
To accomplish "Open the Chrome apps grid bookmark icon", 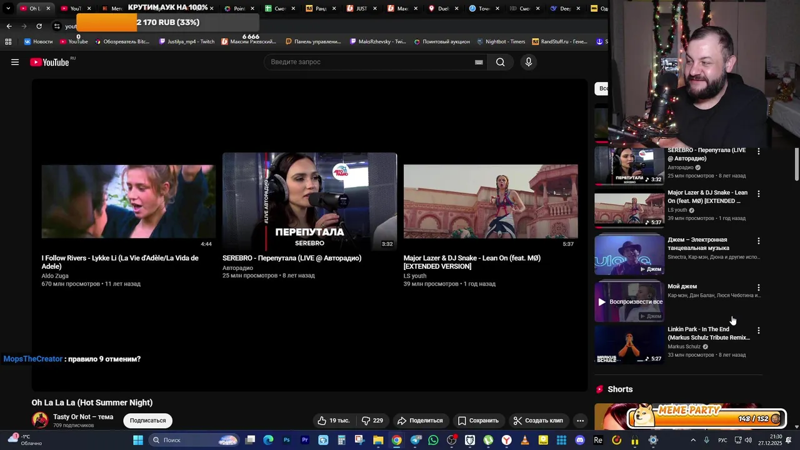I will coord(8,42).
